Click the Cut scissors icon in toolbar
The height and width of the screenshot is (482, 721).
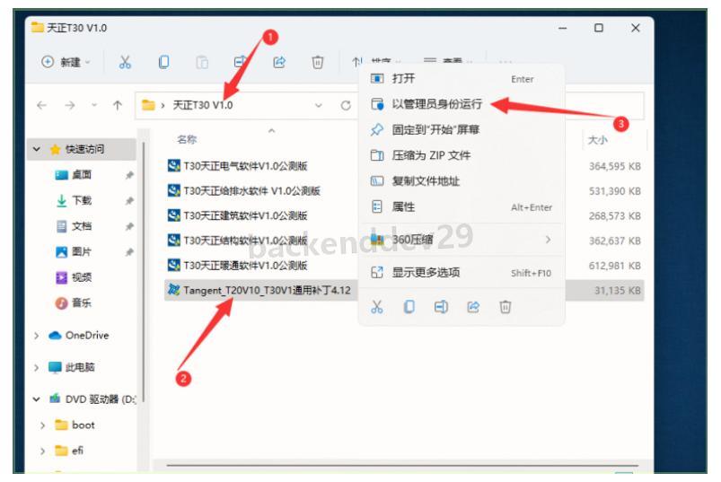pyautogui.click(x=126, y=62)
